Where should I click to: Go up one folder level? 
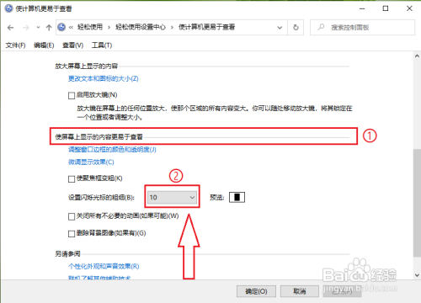point(49,28)
